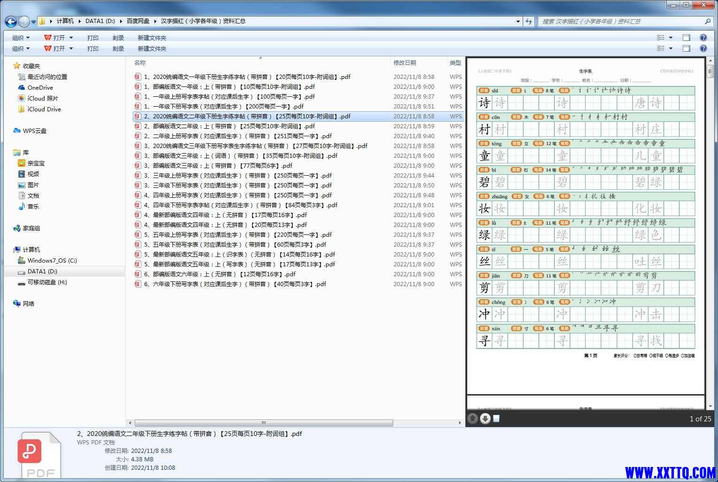Screen dimensions: 718x482
Task: Open the 音乐 library
Action: pyautogui.click(x=33, y=206)
